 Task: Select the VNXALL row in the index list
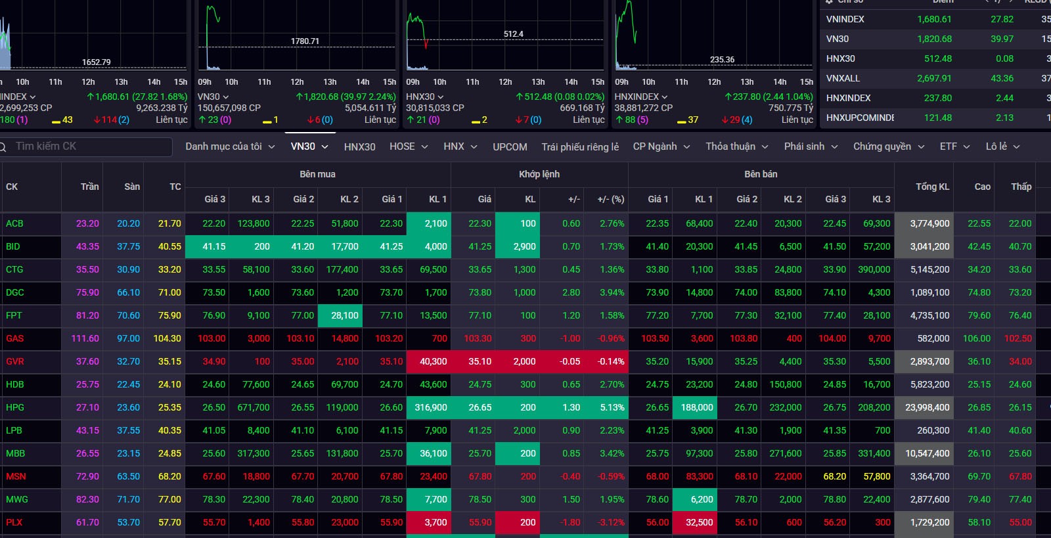tap(935, 78)
